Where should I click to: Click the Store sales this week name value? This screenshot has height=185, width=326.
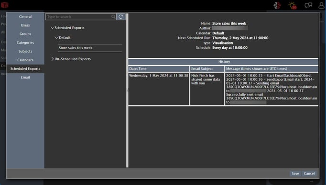click(x=229, y=23)
